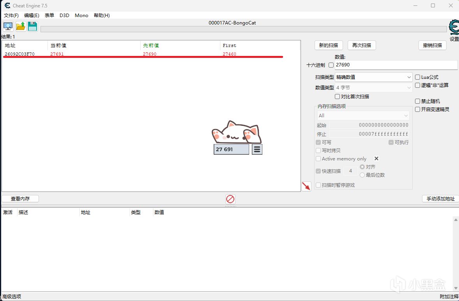Viewport: 459px width, 301px height.
Task: Open the memory region All dropdown
Action: (363, 116)
